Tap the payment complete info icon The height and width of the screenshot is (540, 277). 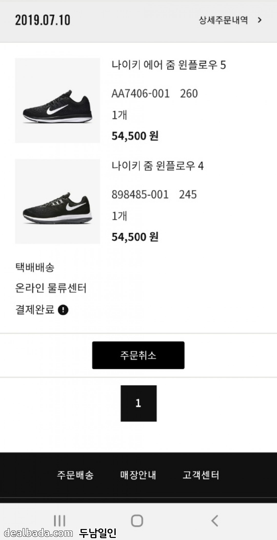(x=63, y=310)
